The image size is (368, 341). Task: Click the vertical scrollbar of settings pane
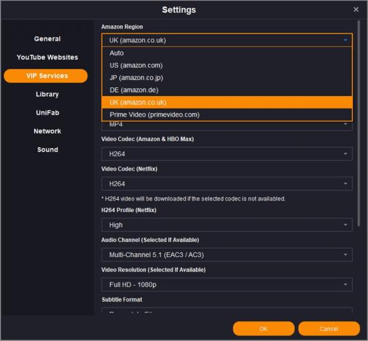(358, 123)
